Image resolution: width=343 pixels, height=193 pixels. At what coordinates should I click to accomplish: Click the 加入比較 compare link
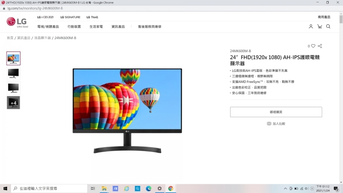point(279,123)
